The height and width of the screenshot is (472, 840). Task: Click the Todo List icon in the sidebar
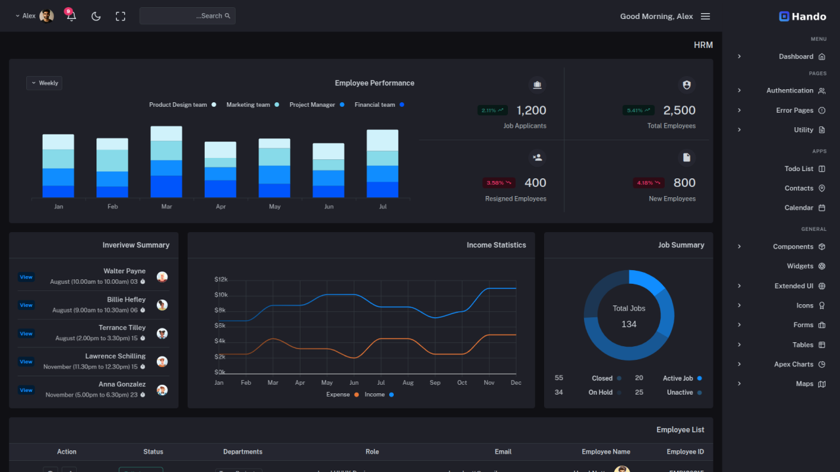823,168
